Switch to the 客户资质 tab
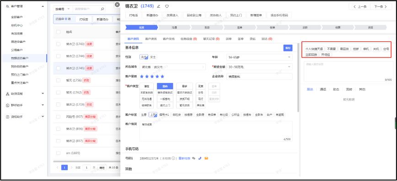 [x=151, y=39]
